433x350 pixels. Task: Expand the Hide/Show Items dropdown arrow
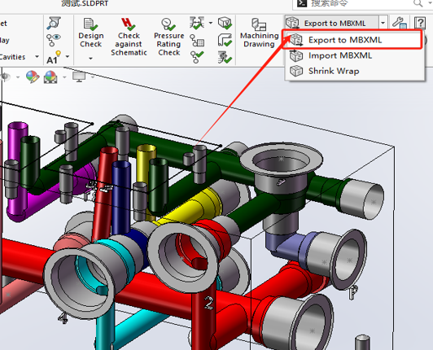[18, 77]
